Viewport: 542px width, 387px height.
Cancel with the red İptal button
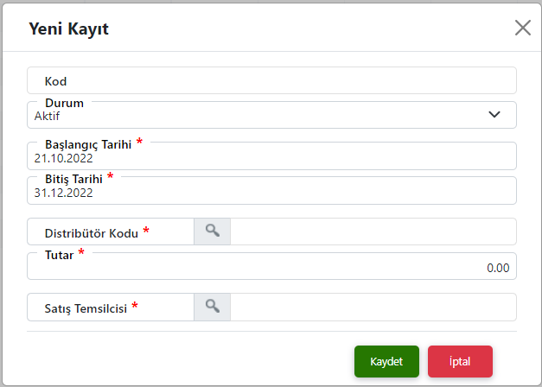[x=460, y=361]
